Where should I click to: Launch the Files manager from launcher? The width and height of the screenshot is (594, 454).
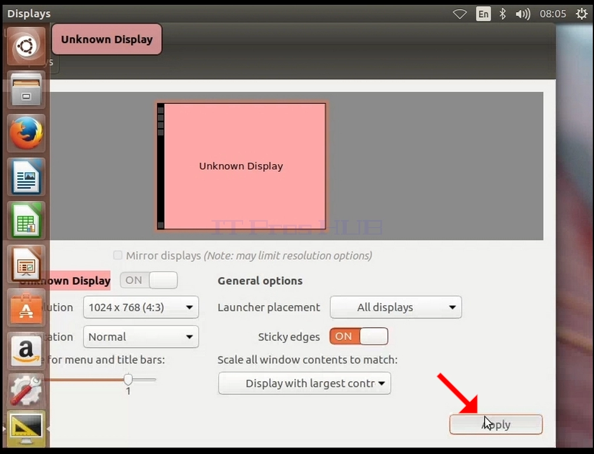26,89
